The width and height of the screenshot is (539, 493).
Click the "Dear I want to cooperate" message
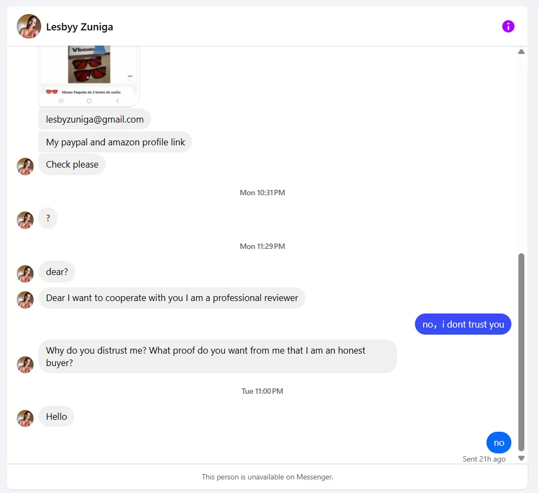(172, 298)
